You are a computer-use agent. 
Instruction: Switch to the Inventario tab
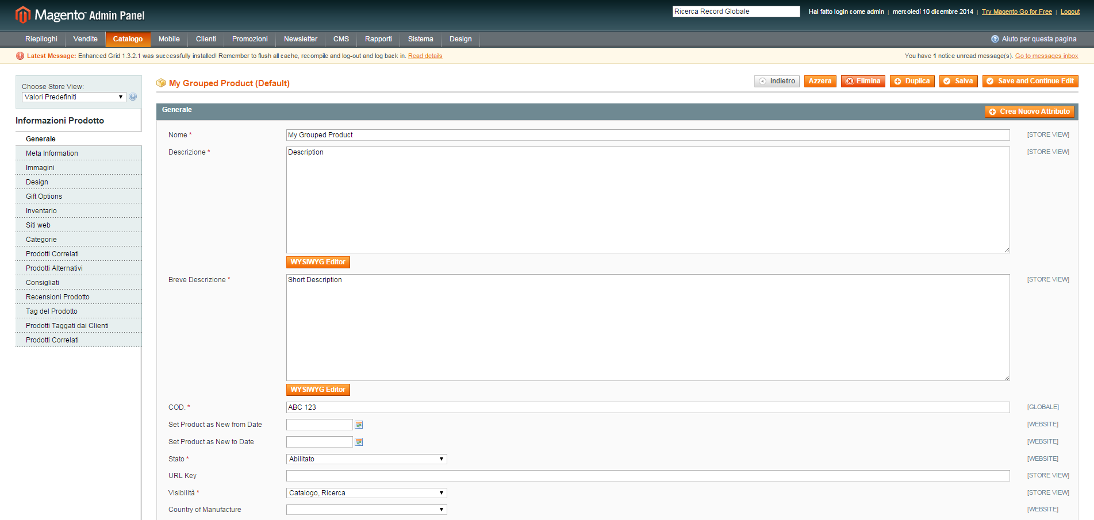pos(41,211)
